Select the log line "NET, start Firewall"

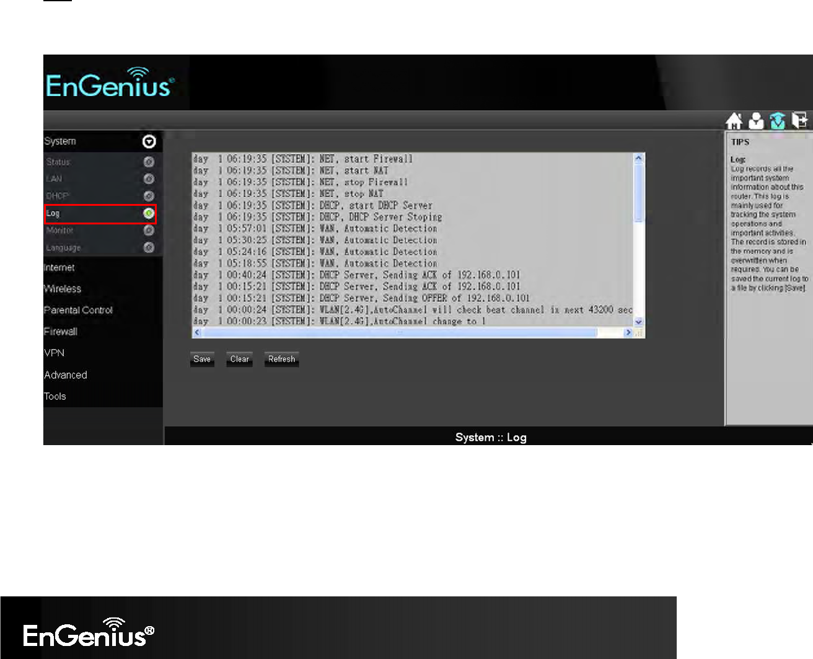pos(303,159)
